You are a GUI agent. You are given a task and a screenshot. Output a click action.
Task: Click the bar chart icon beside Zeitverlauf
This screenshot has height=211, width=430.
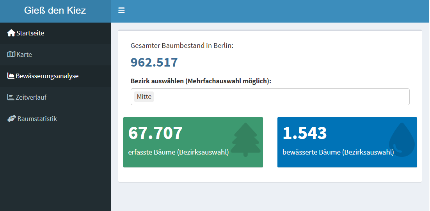(x=11, y=97)
